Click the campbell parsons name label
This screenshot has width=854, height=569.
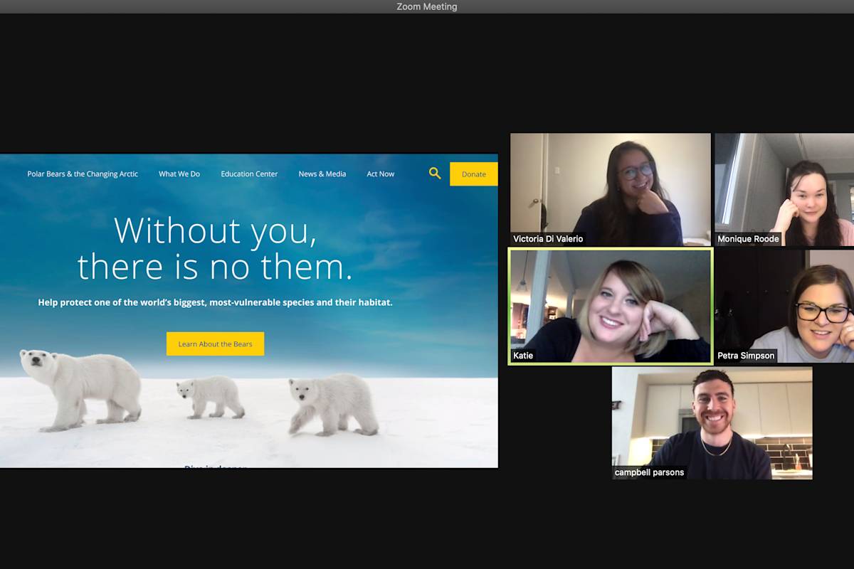click(649, 472)
